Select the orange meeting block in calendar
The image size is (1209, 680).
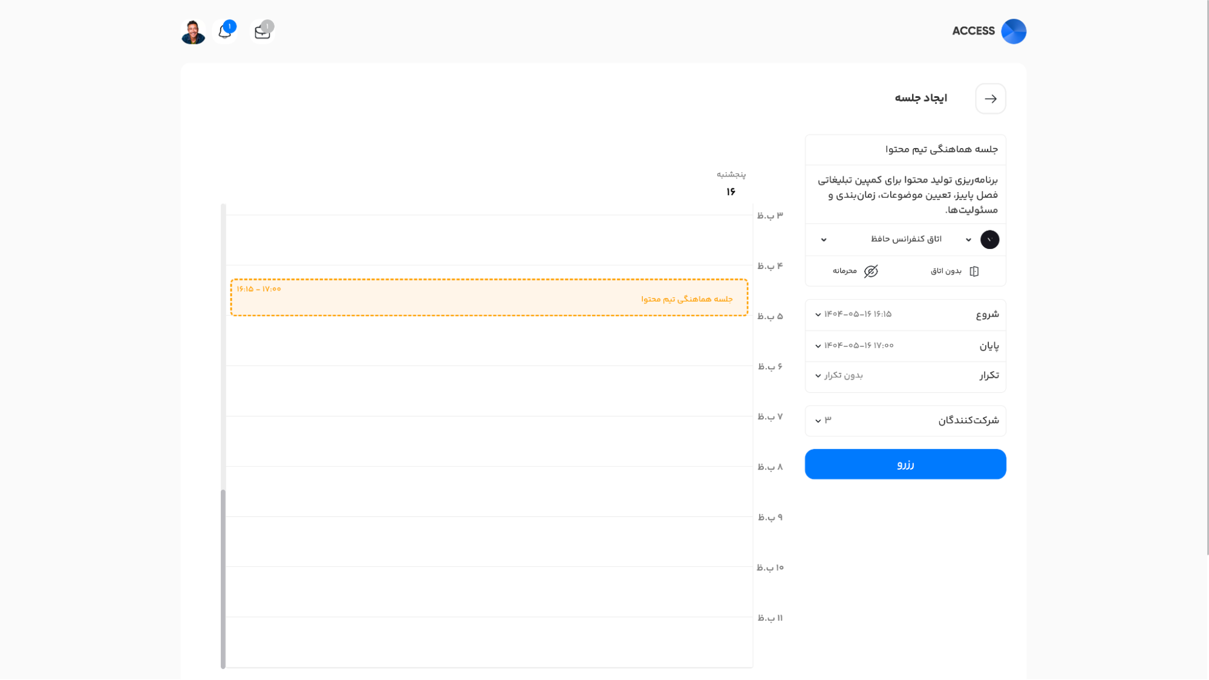click(x=489, y=297)
